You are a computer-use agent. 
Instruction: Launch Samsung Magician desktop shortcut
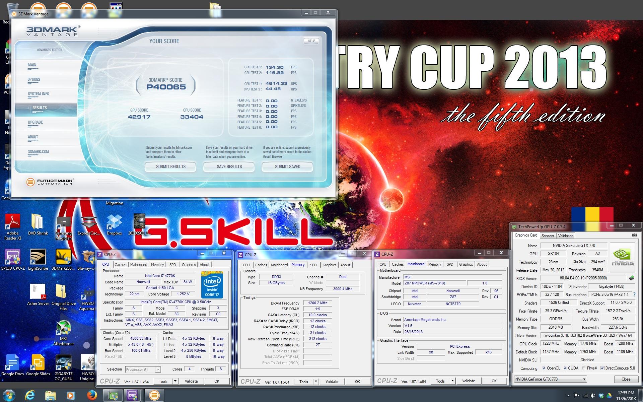63,228
